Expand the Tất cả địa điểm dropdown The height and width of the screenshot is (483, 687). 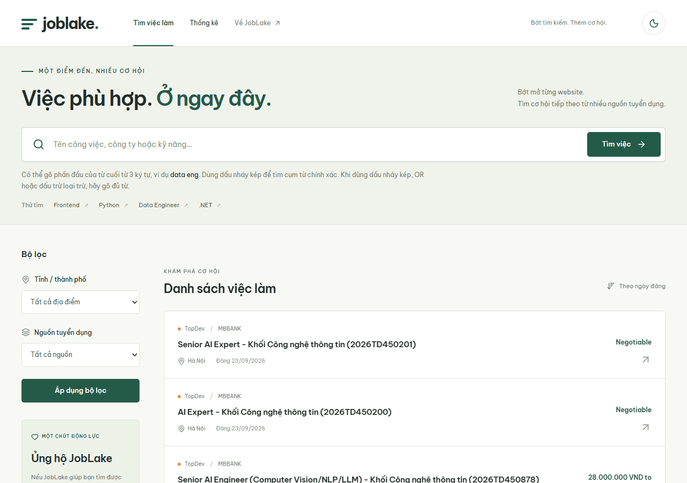click(x=81, y=302)
